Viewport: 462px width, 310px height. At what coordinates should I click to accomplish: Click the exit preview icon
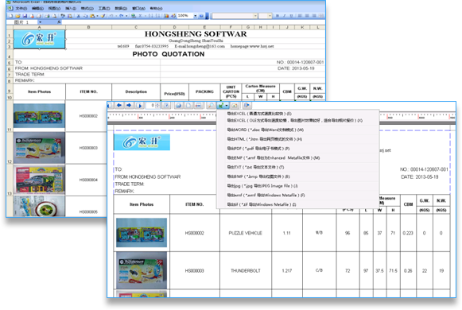pyautogui.click(x=247, y=105)
